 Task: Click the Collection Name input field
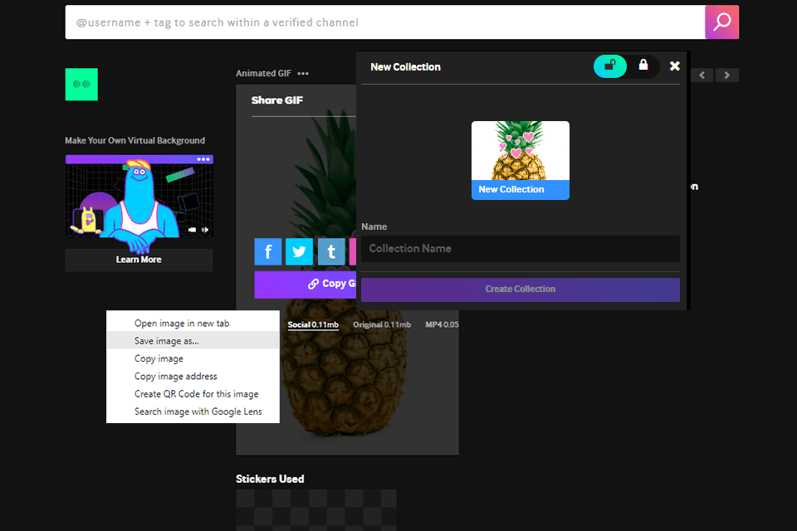(x=520, y=248)
